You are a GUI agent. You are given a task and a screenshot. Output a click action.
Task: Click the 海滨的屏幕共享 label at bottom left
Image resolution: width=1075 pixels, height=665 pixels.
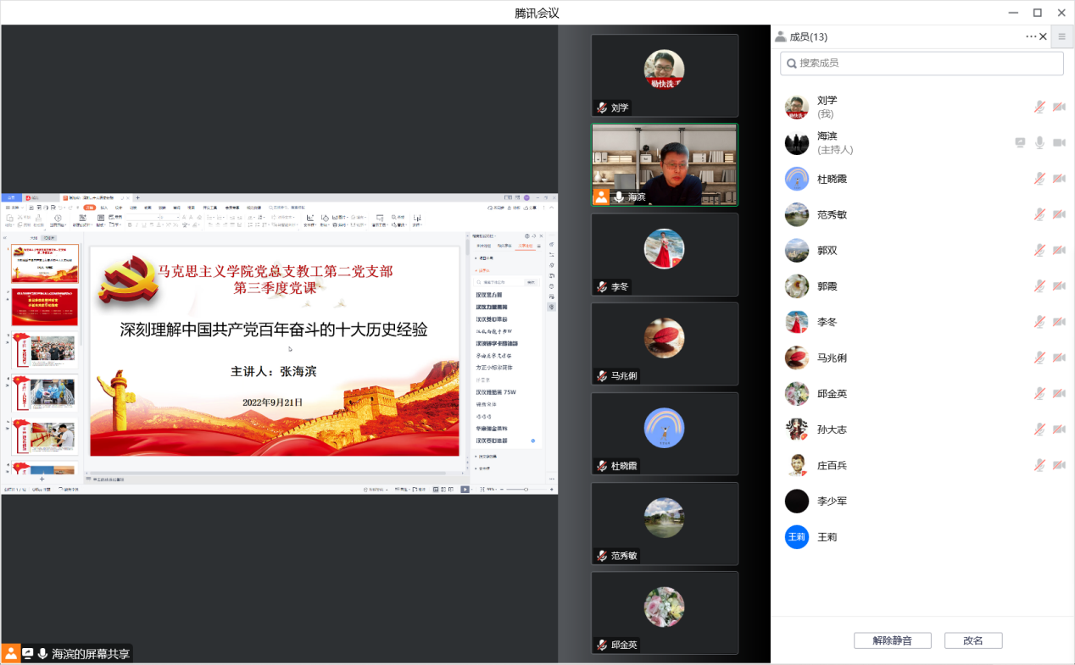pos(91,654)
